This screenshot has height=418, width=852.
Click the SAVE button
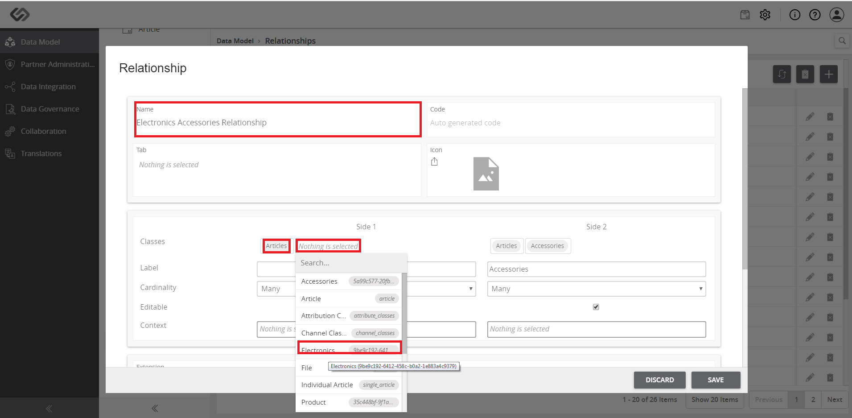tap(716, 380)
